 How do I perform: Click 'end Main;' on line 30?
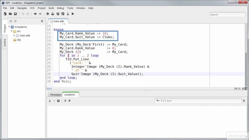point(63,81)
